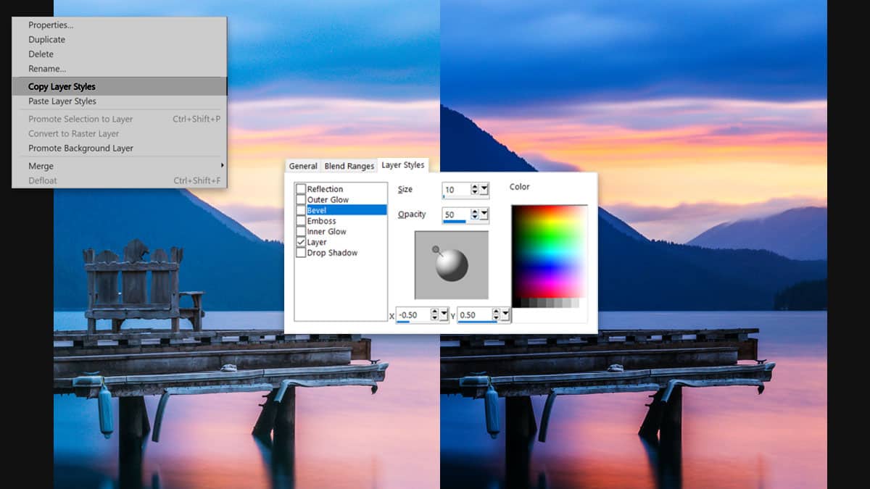The width and height of the screenshot is (870, 489).
Task: Click the Size value input field
Action: (455, 190)
